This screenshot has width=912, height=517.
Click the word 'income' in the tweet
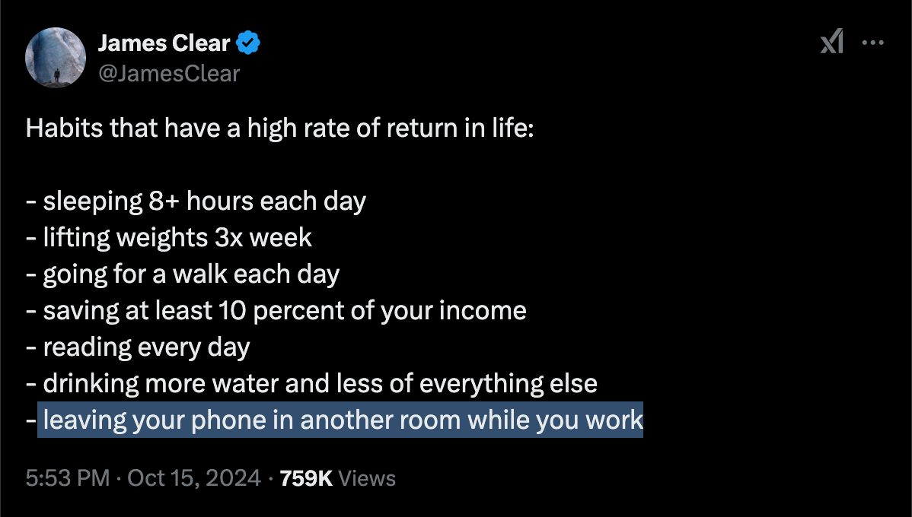pos(483,311)
